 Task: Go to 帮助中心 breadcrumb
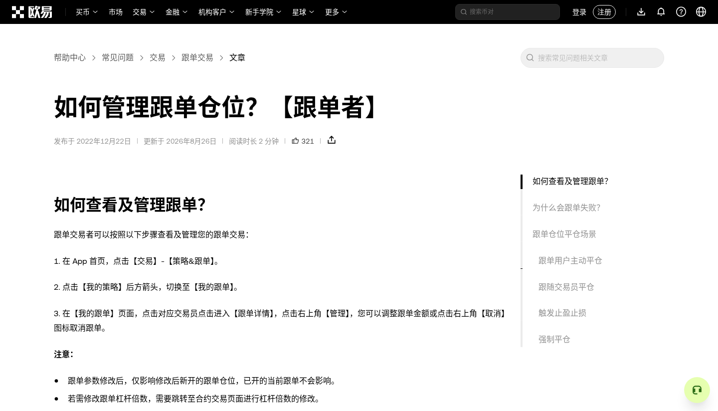tap(70, 58)
